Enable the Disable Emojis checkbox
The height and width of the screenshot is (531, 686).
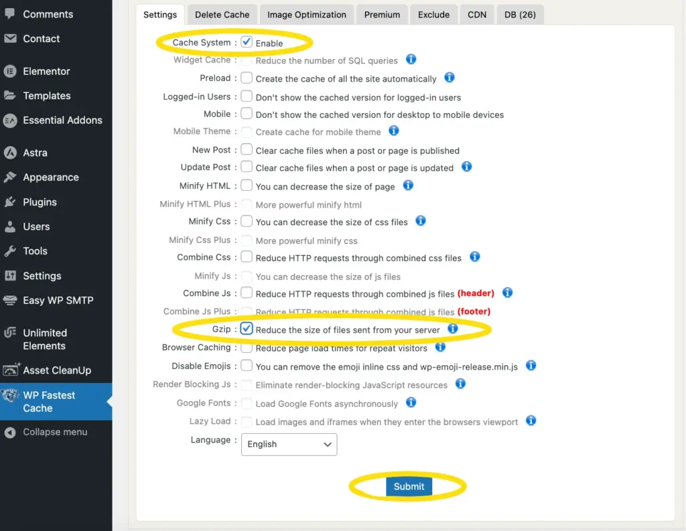(x=247, y=365)
